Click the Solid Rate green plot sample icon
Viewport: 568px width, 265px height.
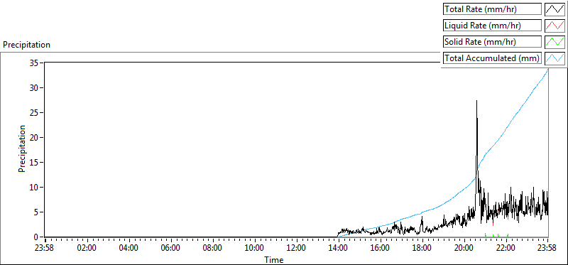pos(555,42)
